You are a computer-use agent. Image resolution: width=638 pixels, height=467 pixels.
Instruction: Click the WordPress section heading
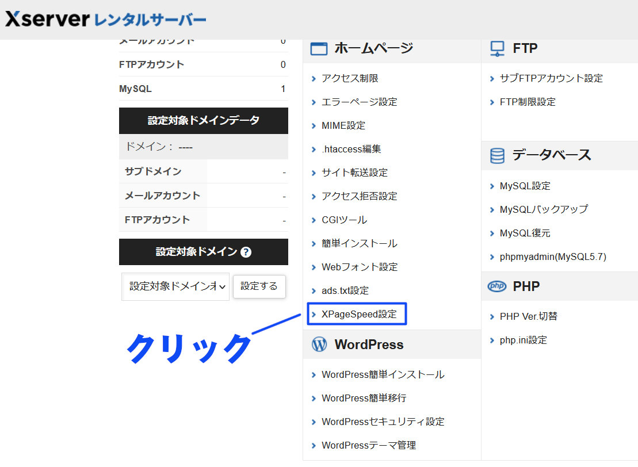369,344
